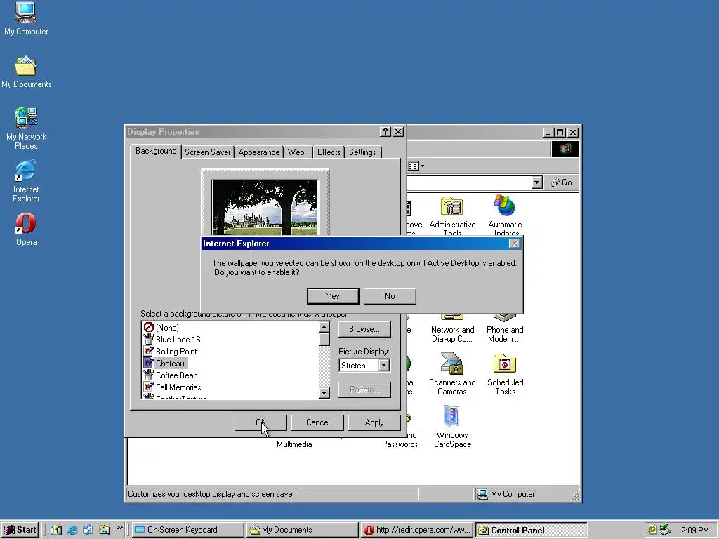The width and height of the screenshot is (719, 539).
Task: Click Show Desktop quick launch icon
Action: point(56,530)
